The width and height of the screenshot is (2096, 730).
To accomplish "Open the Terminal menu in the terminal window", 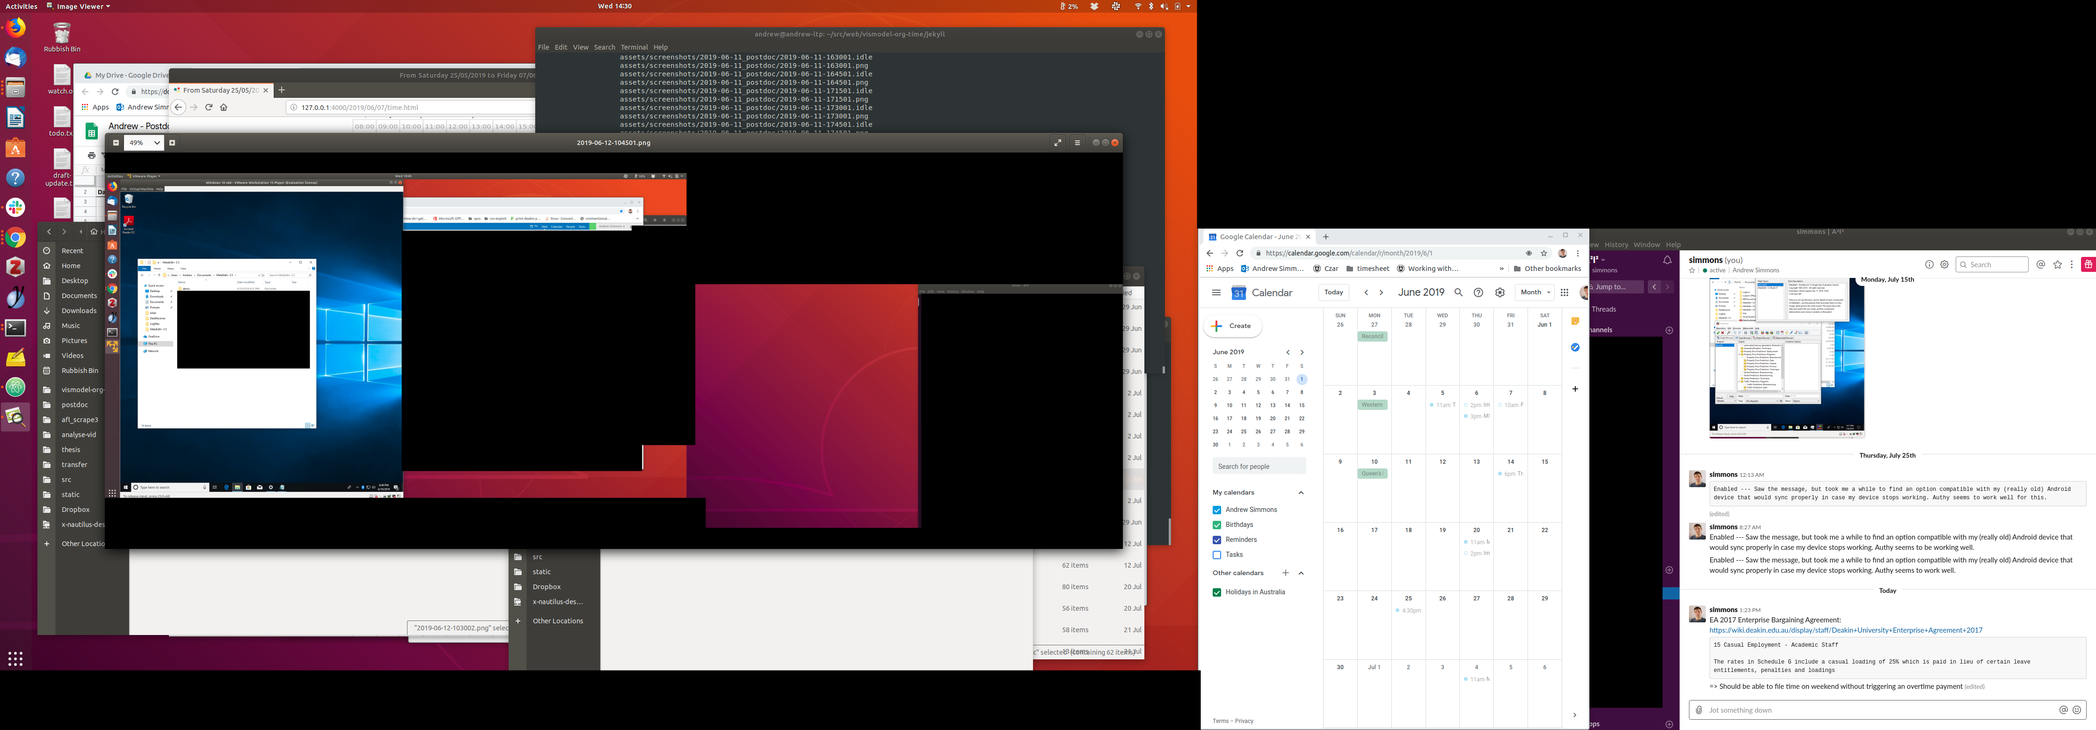I will coord(634,47).
